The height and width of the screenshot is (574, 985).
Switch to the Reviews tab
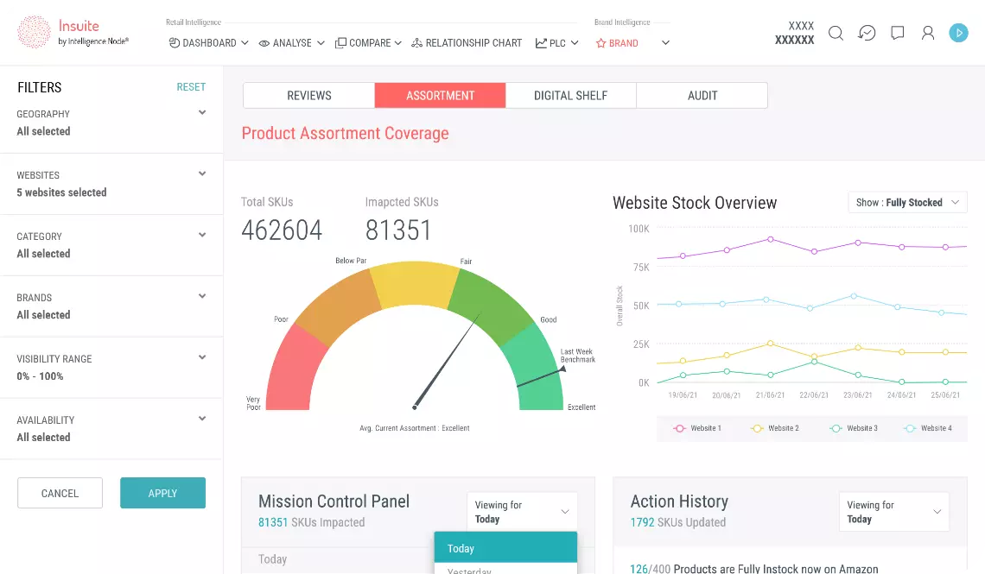(309, 95)
